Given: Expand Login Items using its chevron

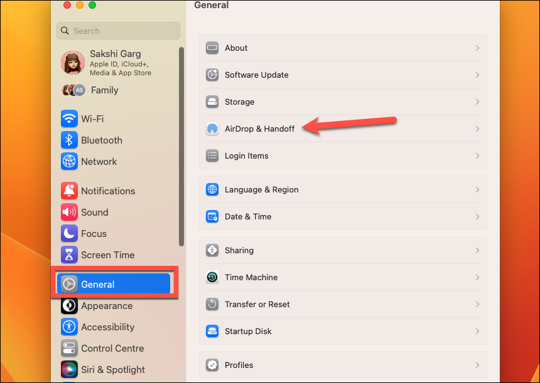Looking at the screenshot, I should pos(477,155).
